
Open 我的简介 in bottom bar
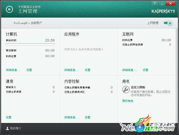coord(15,128)
